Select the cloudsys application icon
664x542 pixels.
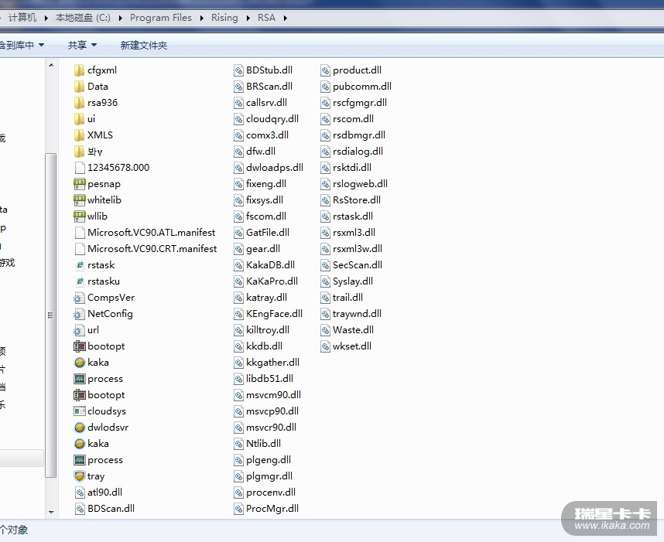tap(79, 411)
